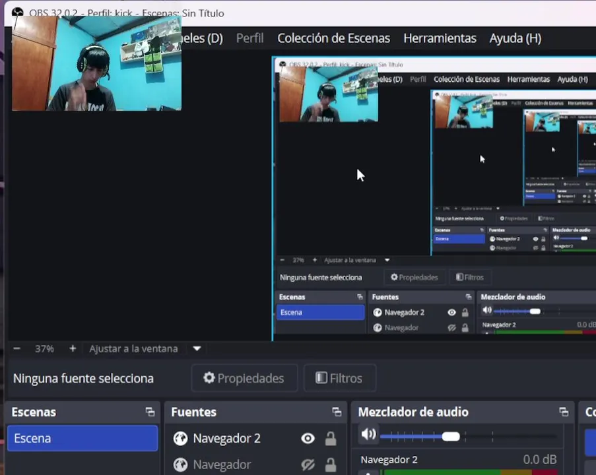Screen dimensions: 596x475
Task: Click the Navegador 2 browser source icon
Action: point(180,438)
